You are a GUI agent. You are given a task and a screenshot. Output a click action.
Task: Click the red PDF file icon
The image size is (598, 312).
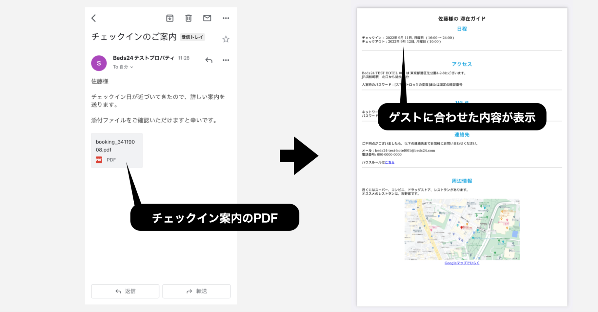pos(99,160)
